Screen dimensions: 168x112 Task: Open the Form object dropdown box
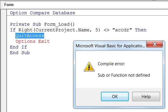pyautogui.click(x=86, y=5)
